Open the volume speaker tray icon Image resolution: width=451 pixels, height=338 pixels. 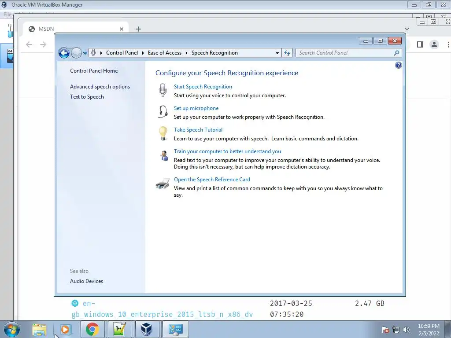click(x=407, y=330)
